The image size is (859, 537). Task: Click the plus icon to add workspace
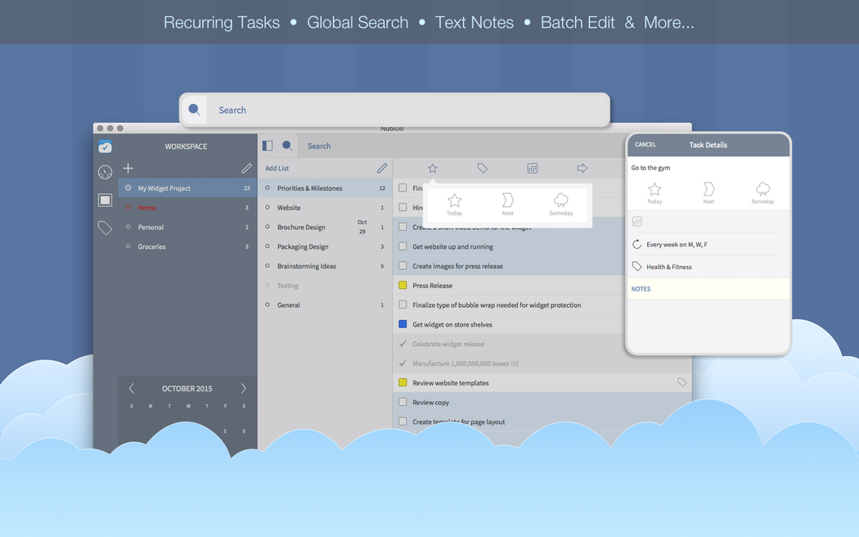[x=128, y=169]
